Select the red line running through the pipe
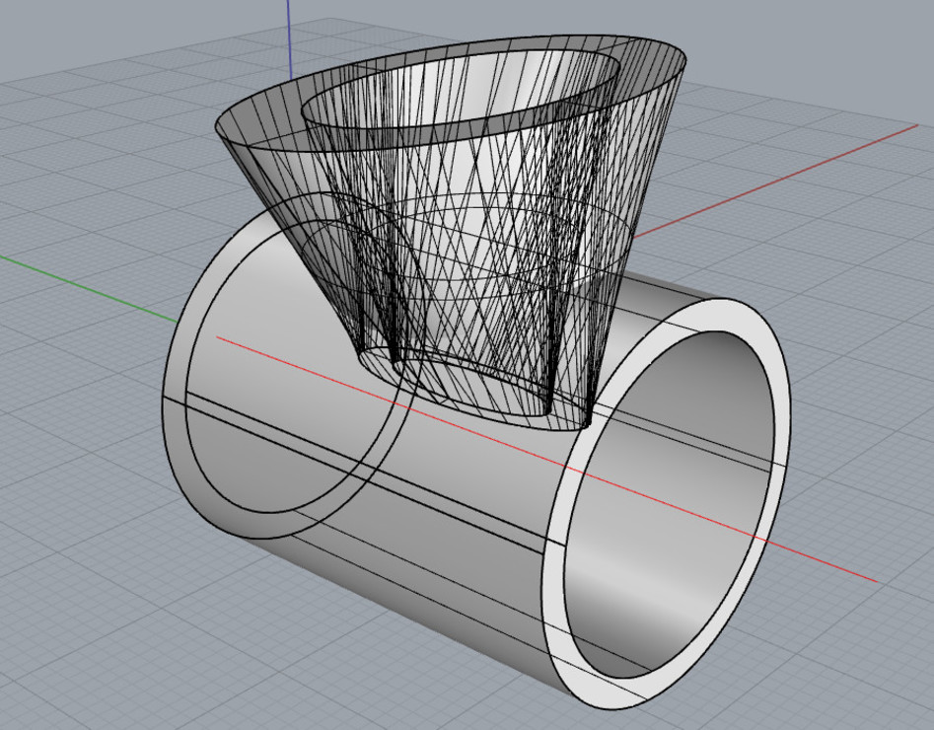Screen dimensions: 934x730 pyautogui.click(x=546, y=460)
